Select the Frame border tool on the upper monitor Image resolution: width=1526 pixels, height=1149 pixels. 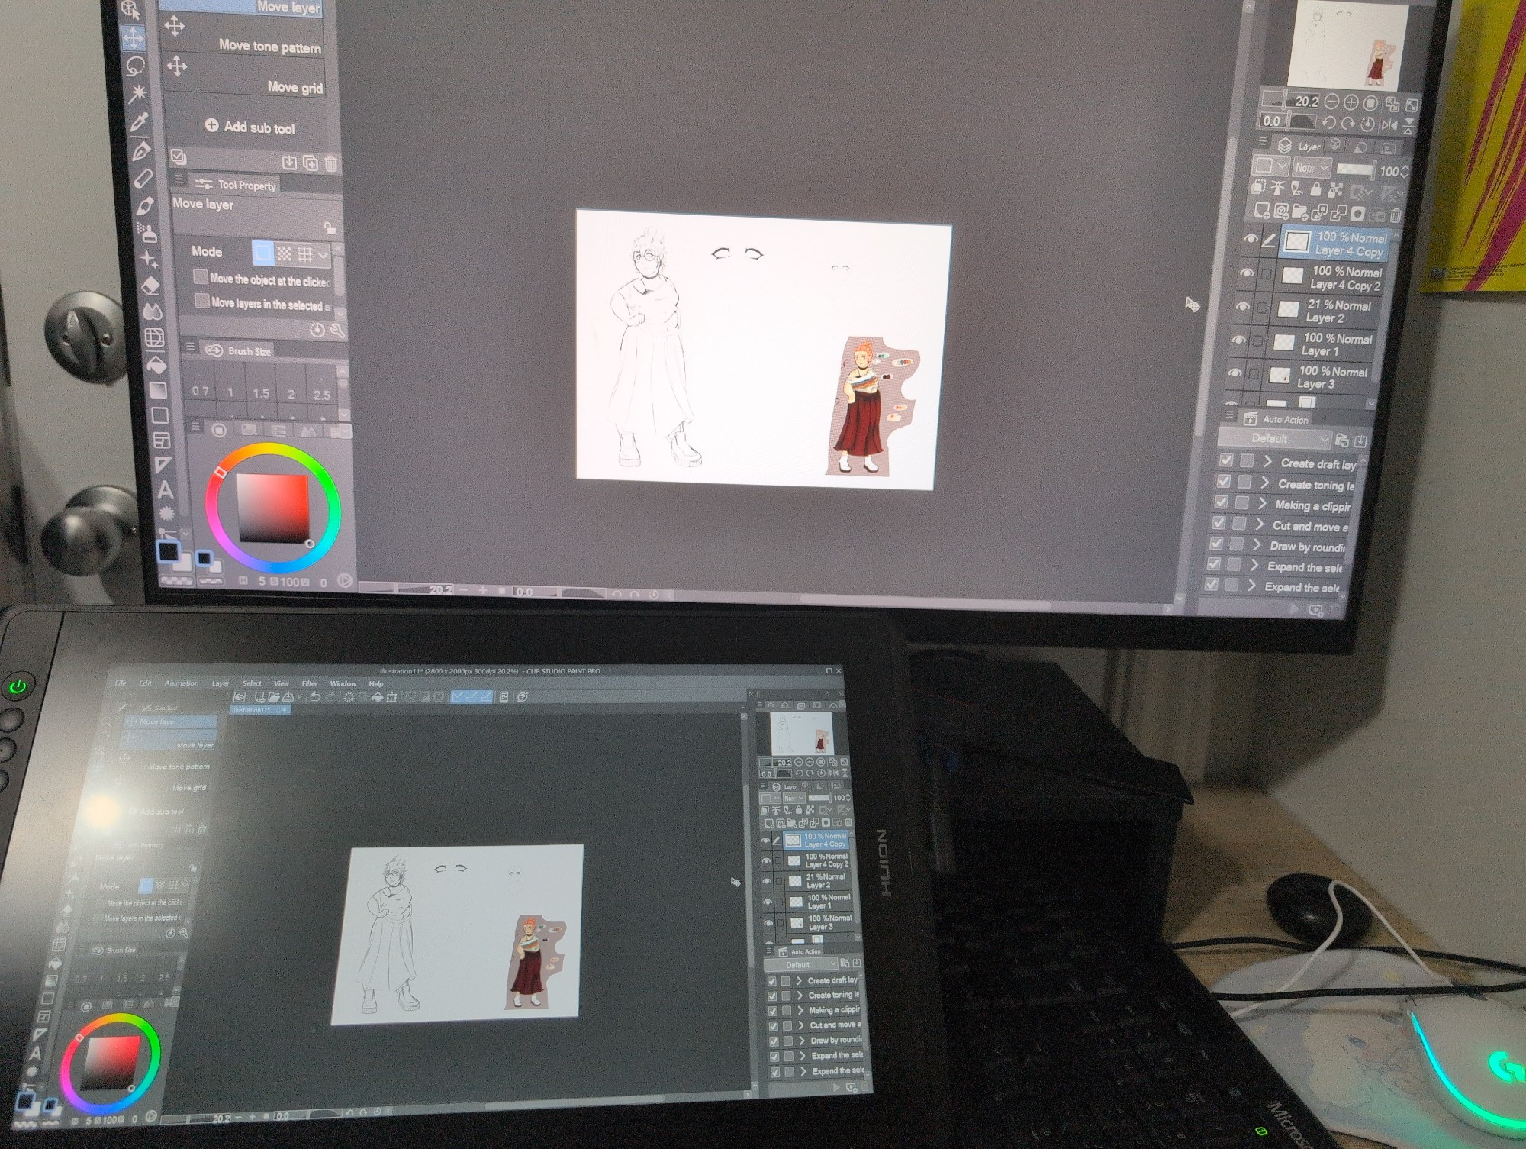click(x=161, y=441)
